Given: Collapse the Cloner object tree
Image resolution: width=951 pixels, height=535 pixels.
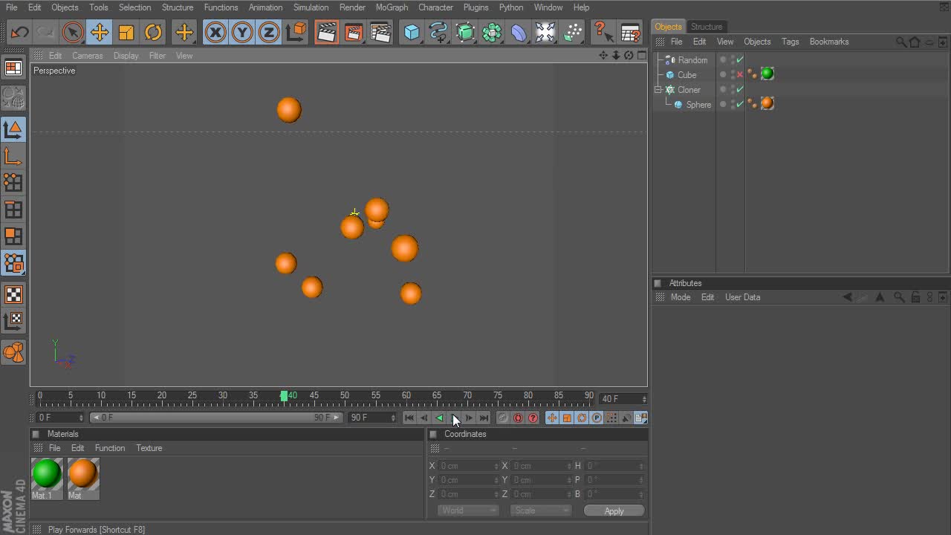Looking at the screenshot, I should 658,90.
